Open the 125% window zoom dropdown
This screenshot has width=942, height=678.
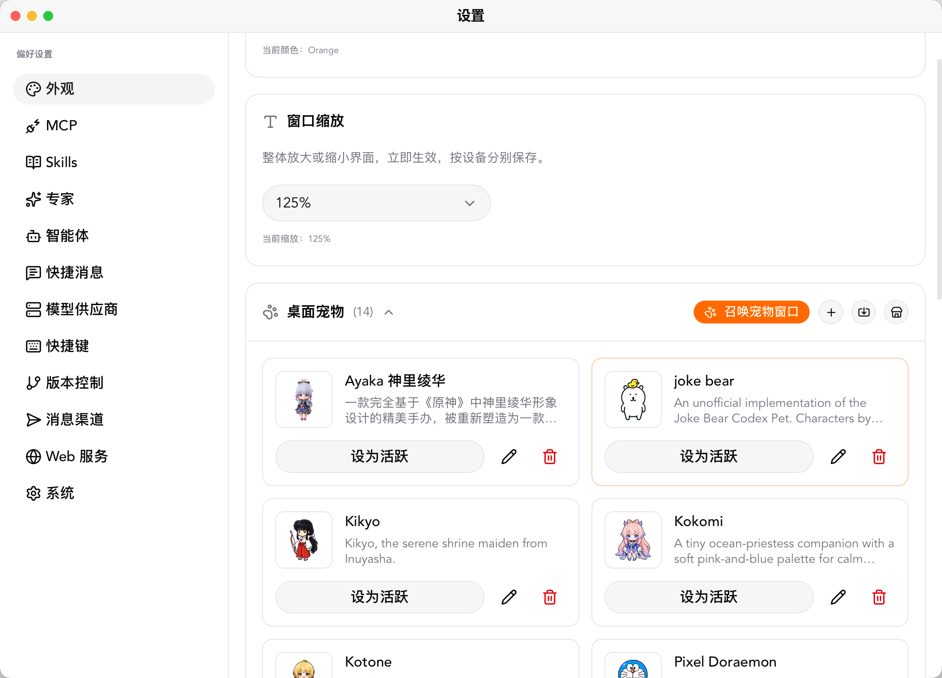coord(376,203)
